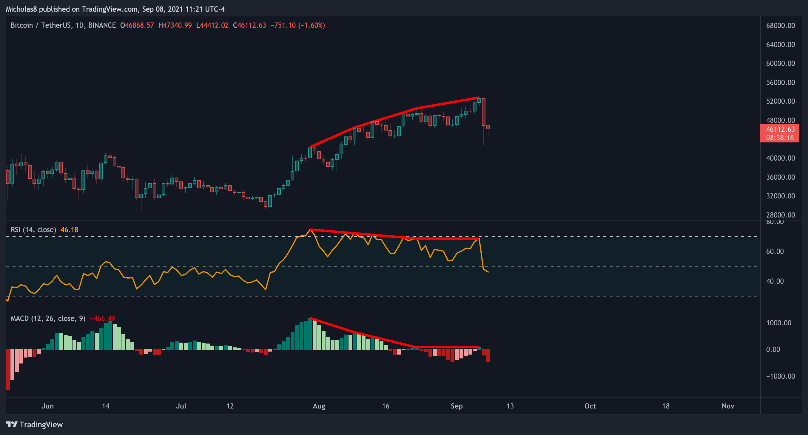Click the '16' date label on time axis
Screen dimensions: 808x435
386,406
